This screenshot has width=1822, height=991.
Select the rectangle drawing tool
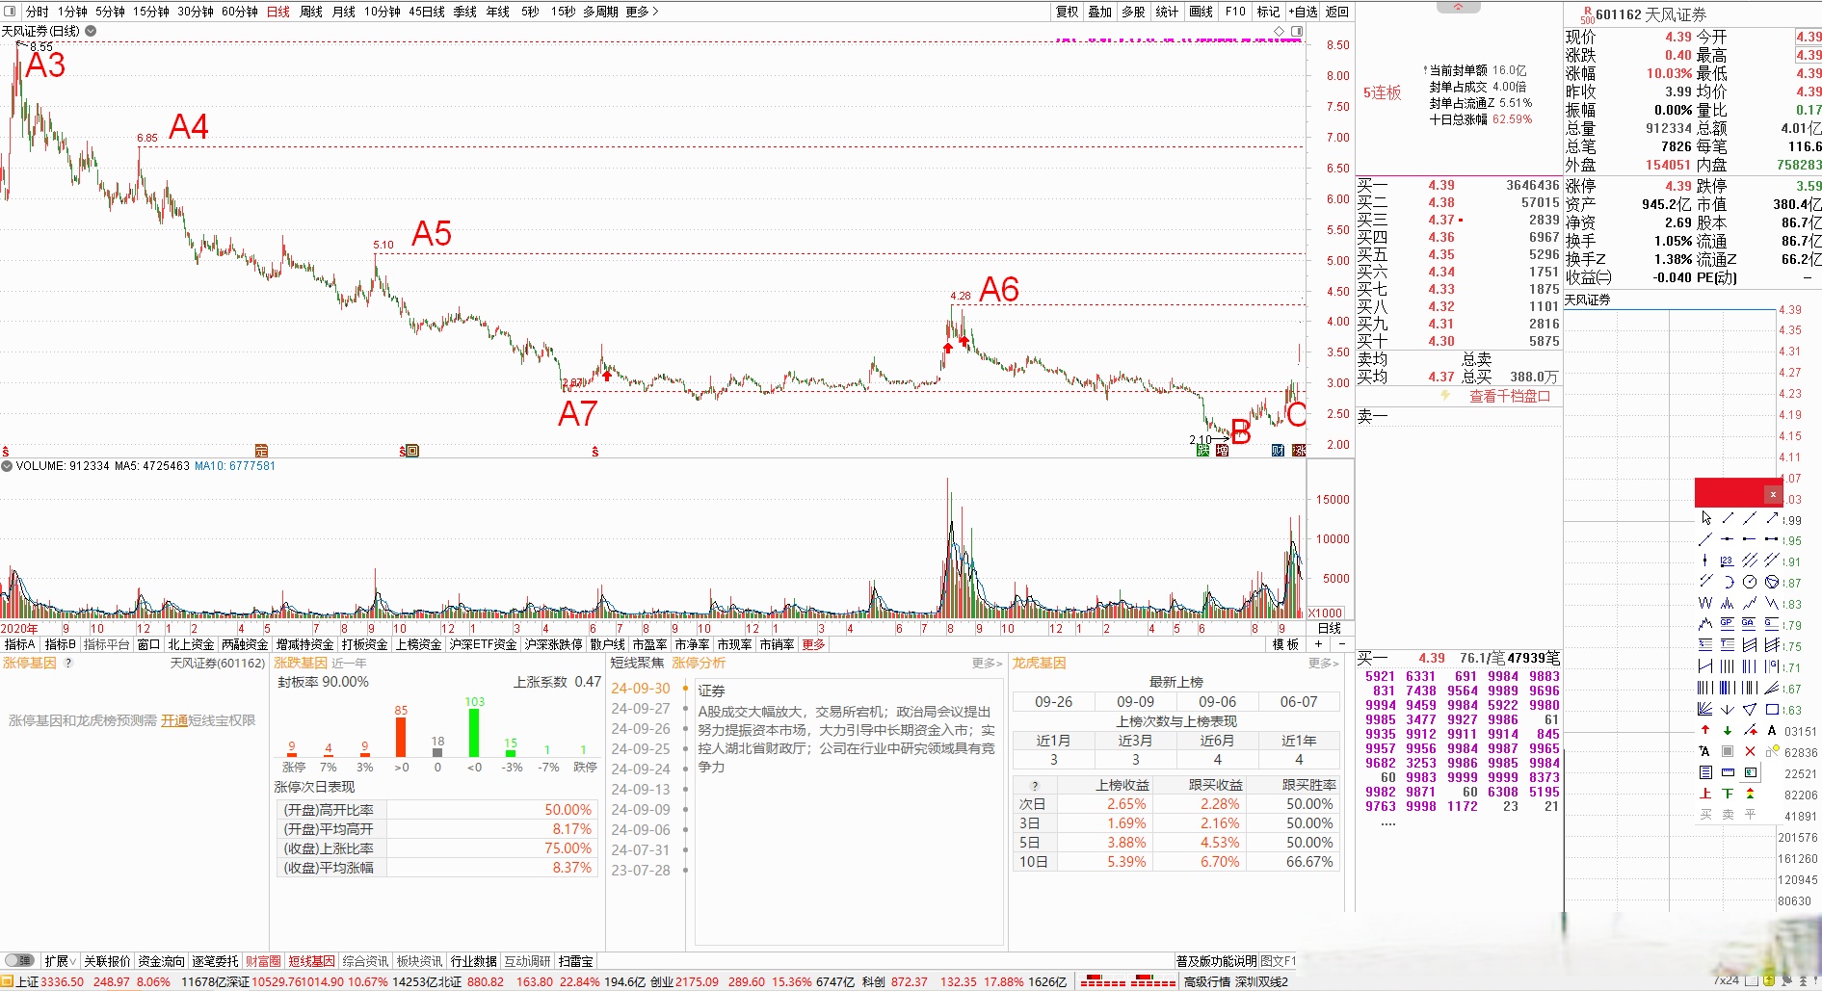(x=1772, y=709)
